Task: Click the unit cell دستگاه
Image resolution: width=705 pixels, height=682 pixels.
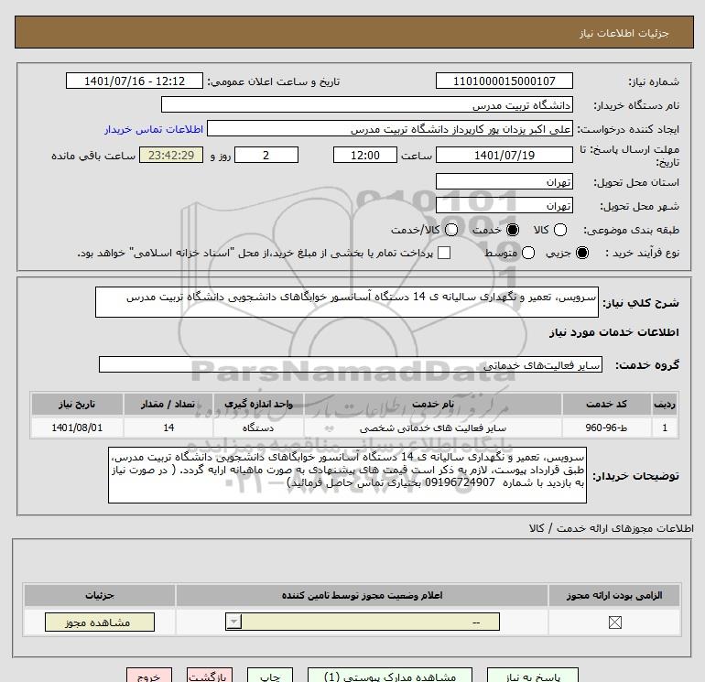Action: pos(258,428)
